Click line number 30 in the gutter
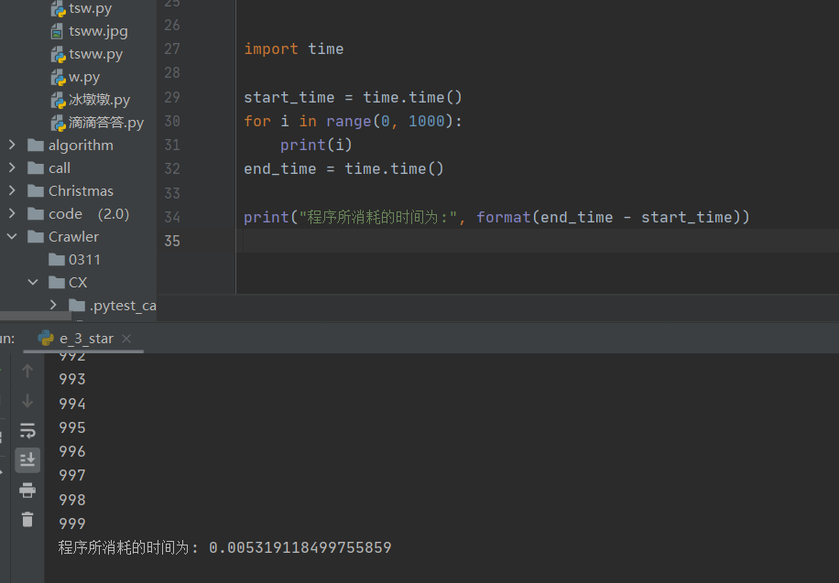 172,121
